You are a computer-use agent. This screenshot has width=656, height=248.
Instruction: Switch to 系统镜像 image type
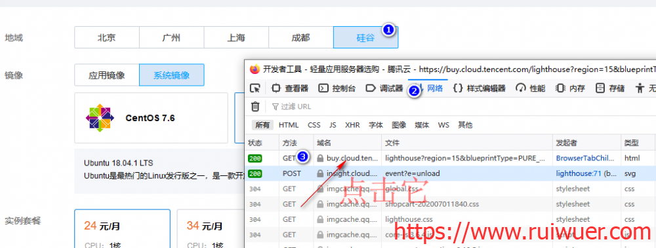[x=171, y=75]
